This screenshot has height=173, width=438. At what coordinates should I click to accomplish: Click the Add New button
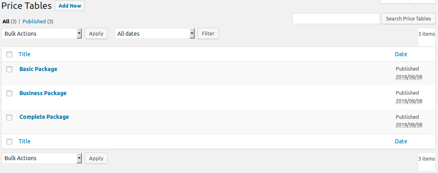(x=70, y=6)
